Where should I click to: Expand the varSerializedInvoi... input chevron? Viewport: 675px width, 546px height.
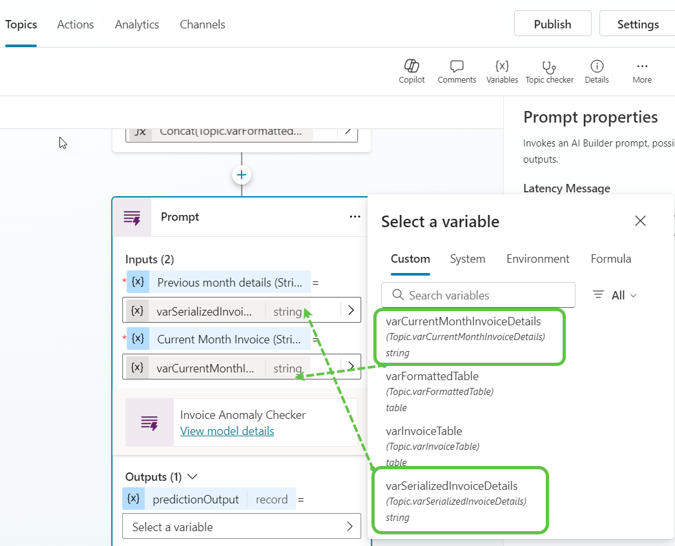pos(351,310)
